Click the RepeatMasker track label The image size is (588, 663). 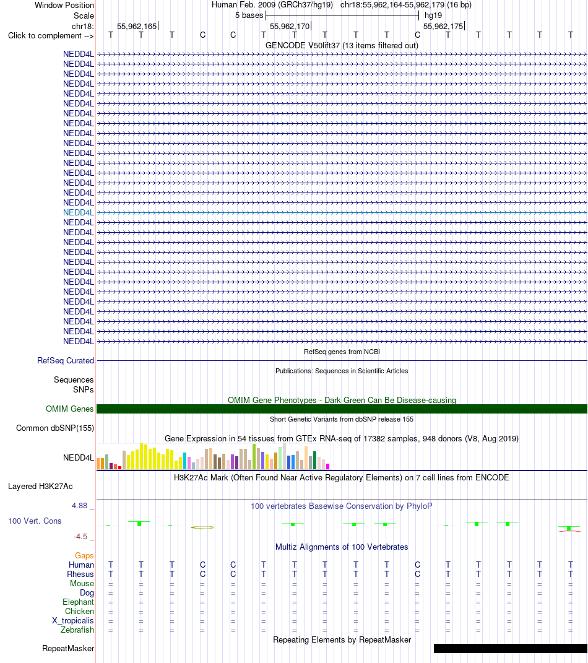tap(68, 649)
